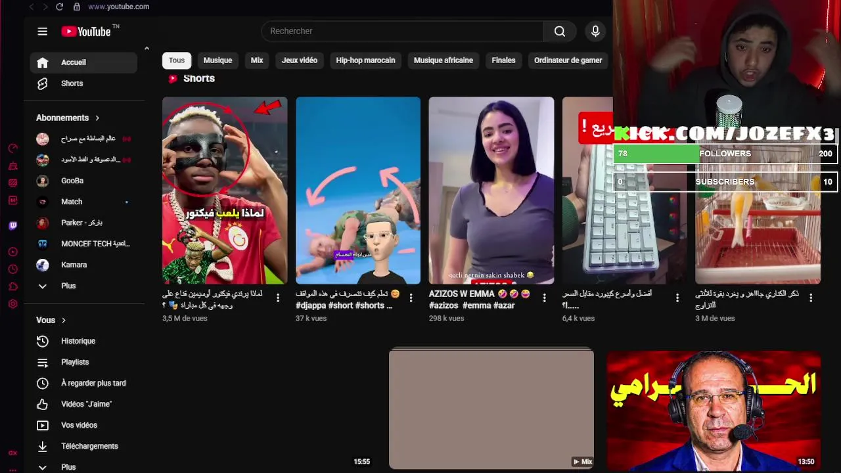
Task: Open the Vous section chevron
Action: tap(64, 320)
